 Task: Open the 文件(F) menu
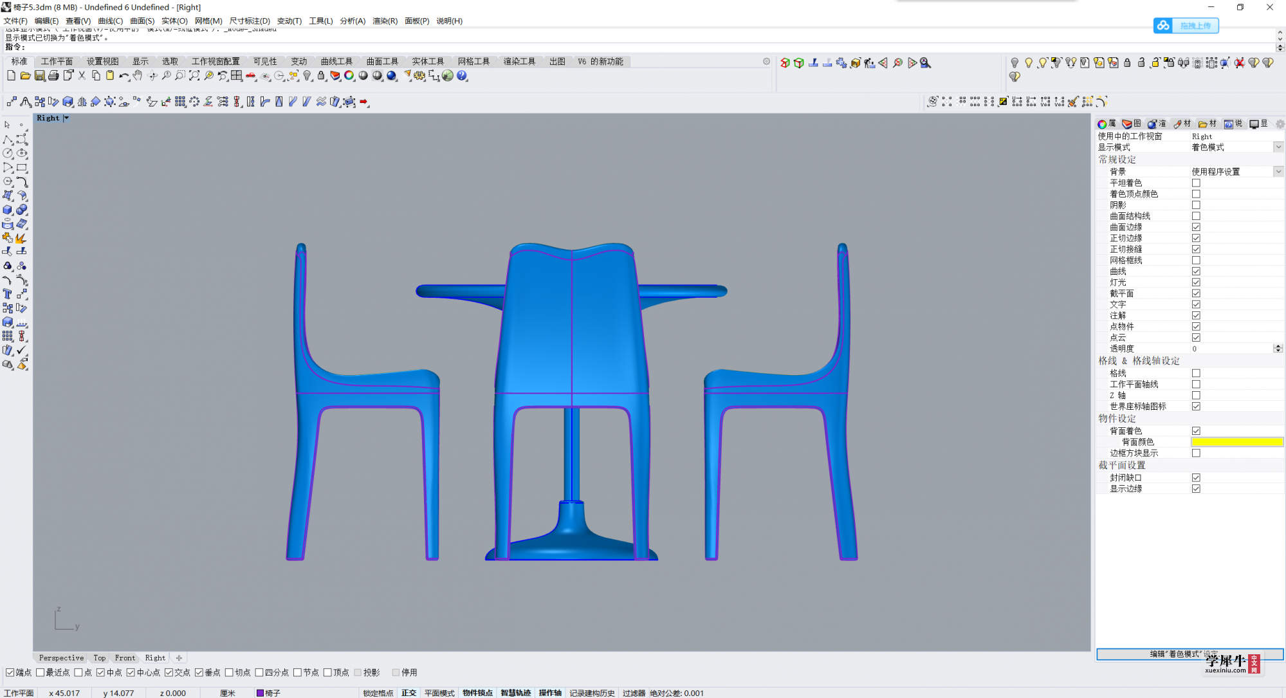15,21
